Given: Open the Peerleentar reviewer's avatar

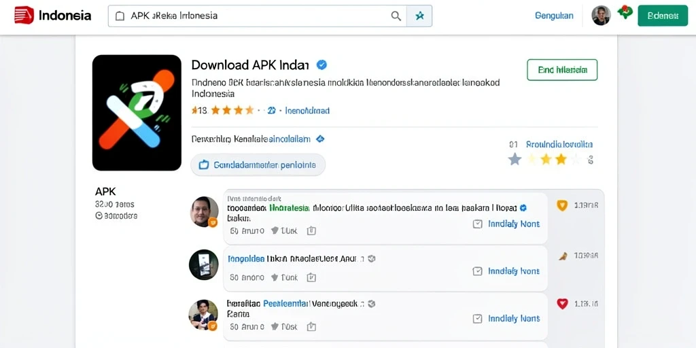Looking at the screenshot, I should click(x=203, y=315).
